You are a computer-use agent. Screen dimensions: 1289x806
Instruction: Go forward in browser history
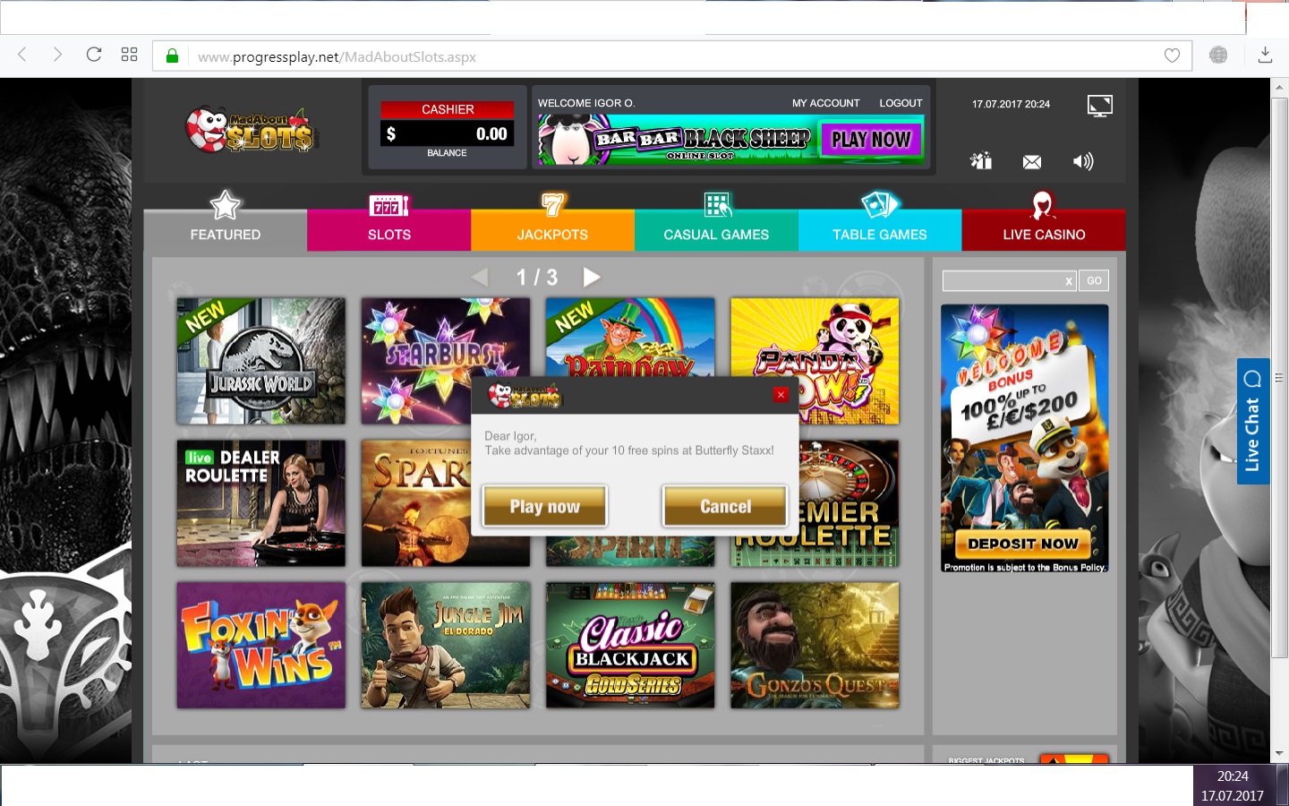click(57, 55)
